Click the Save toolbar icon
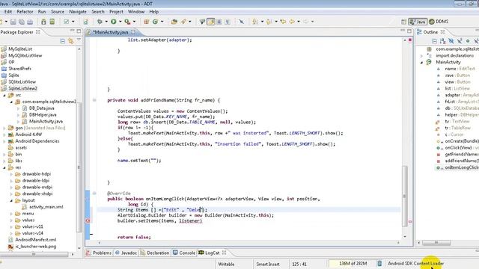Viewport: 479px width, 269px height. tap(13, 22)
